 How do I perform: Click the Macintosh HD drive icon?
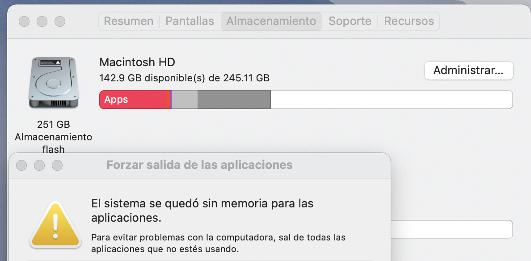coord(53,83)
